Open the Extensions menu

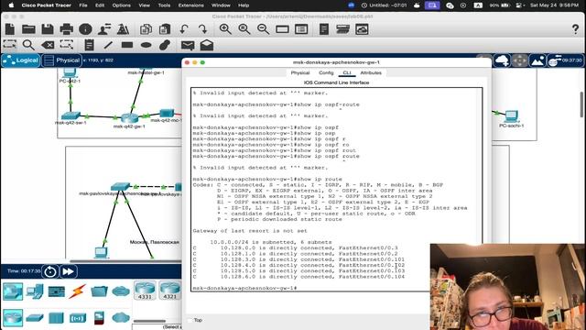(191, 5)
